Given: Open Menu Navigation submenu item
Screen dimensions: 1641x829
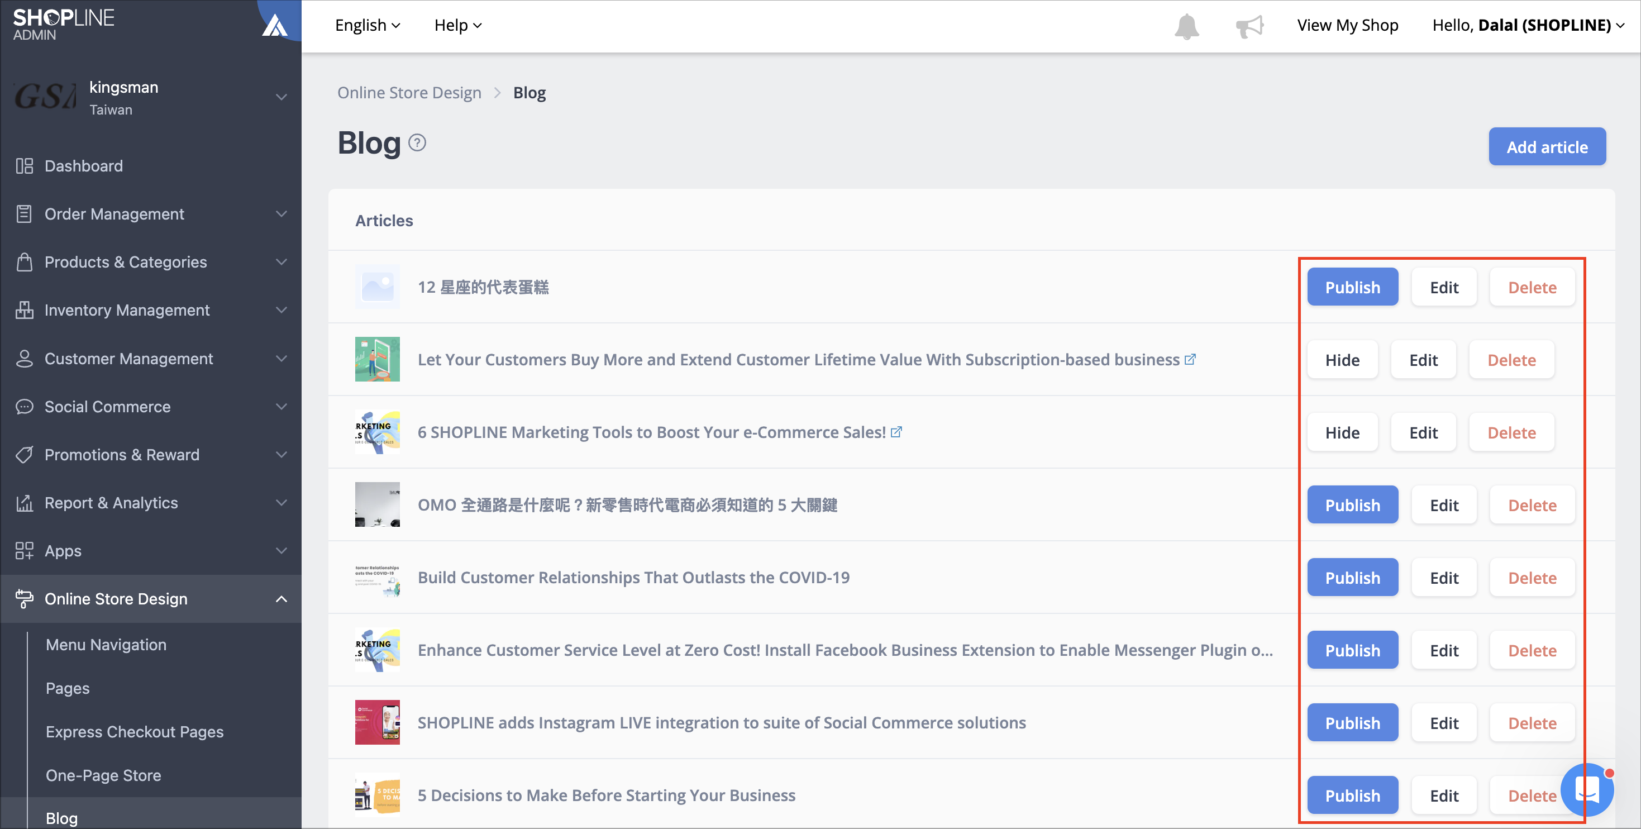Looking at the screenshot, I should (x=106, y=645).
